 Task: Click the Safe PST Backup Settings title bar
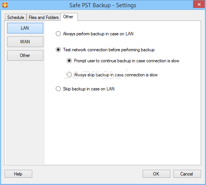pyautogui.click(x=103, y=5)
